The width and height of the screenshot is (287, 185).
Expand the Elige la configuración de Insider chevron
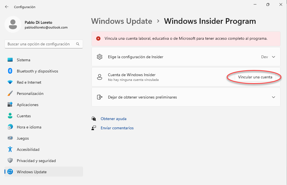pos(274,57)
